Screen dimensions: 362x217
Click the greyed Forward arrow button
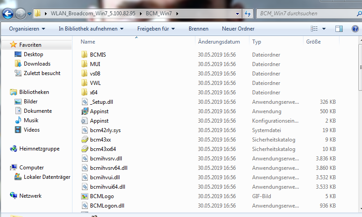click(20, 13)
